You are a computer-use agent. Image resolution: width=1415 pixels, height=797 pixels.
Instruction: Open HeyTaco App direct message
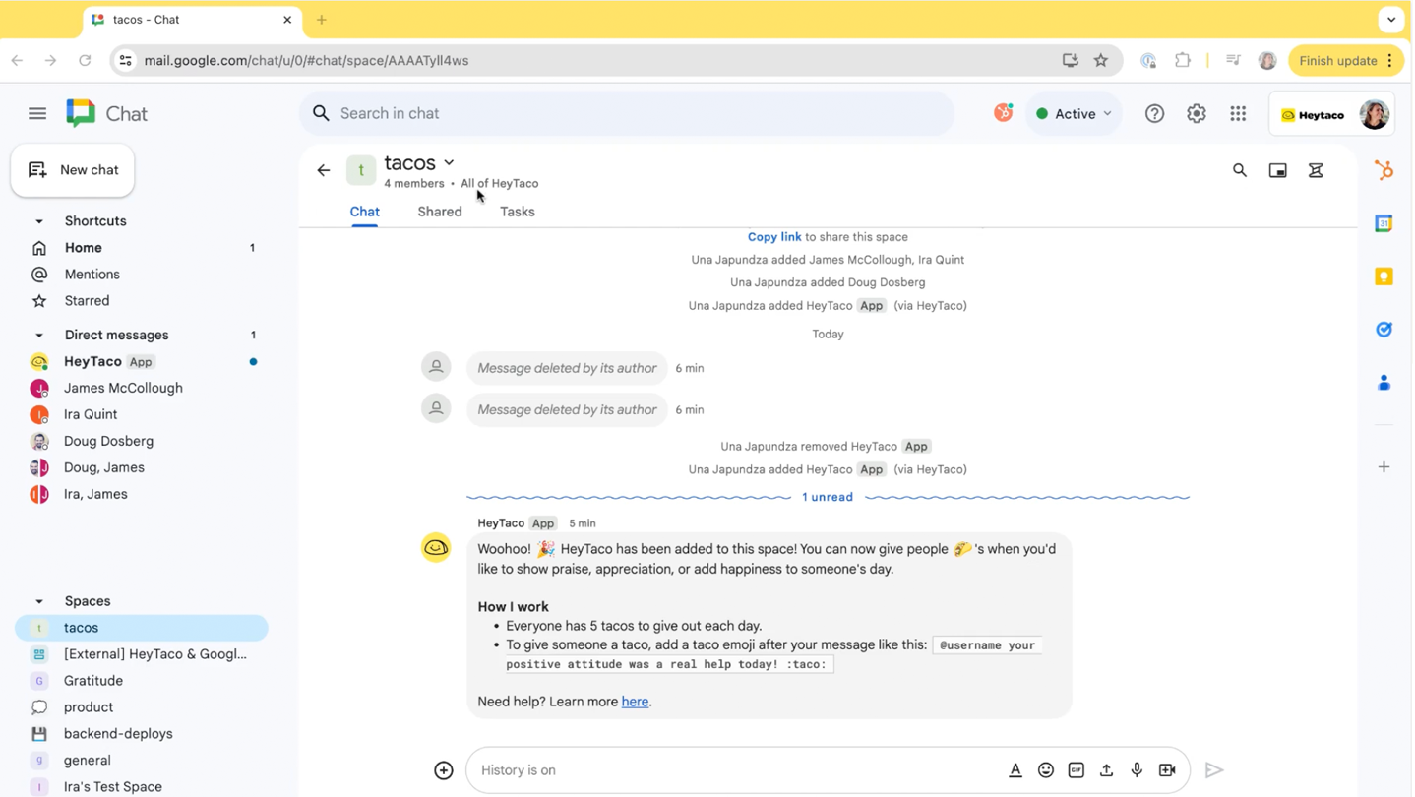(142, 362)
